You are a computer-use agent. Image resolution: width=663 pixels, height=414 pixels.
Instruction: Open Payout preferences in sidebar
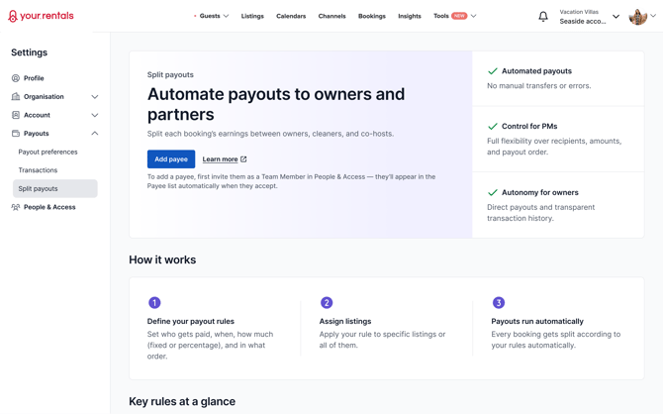[x=47, y=152]
